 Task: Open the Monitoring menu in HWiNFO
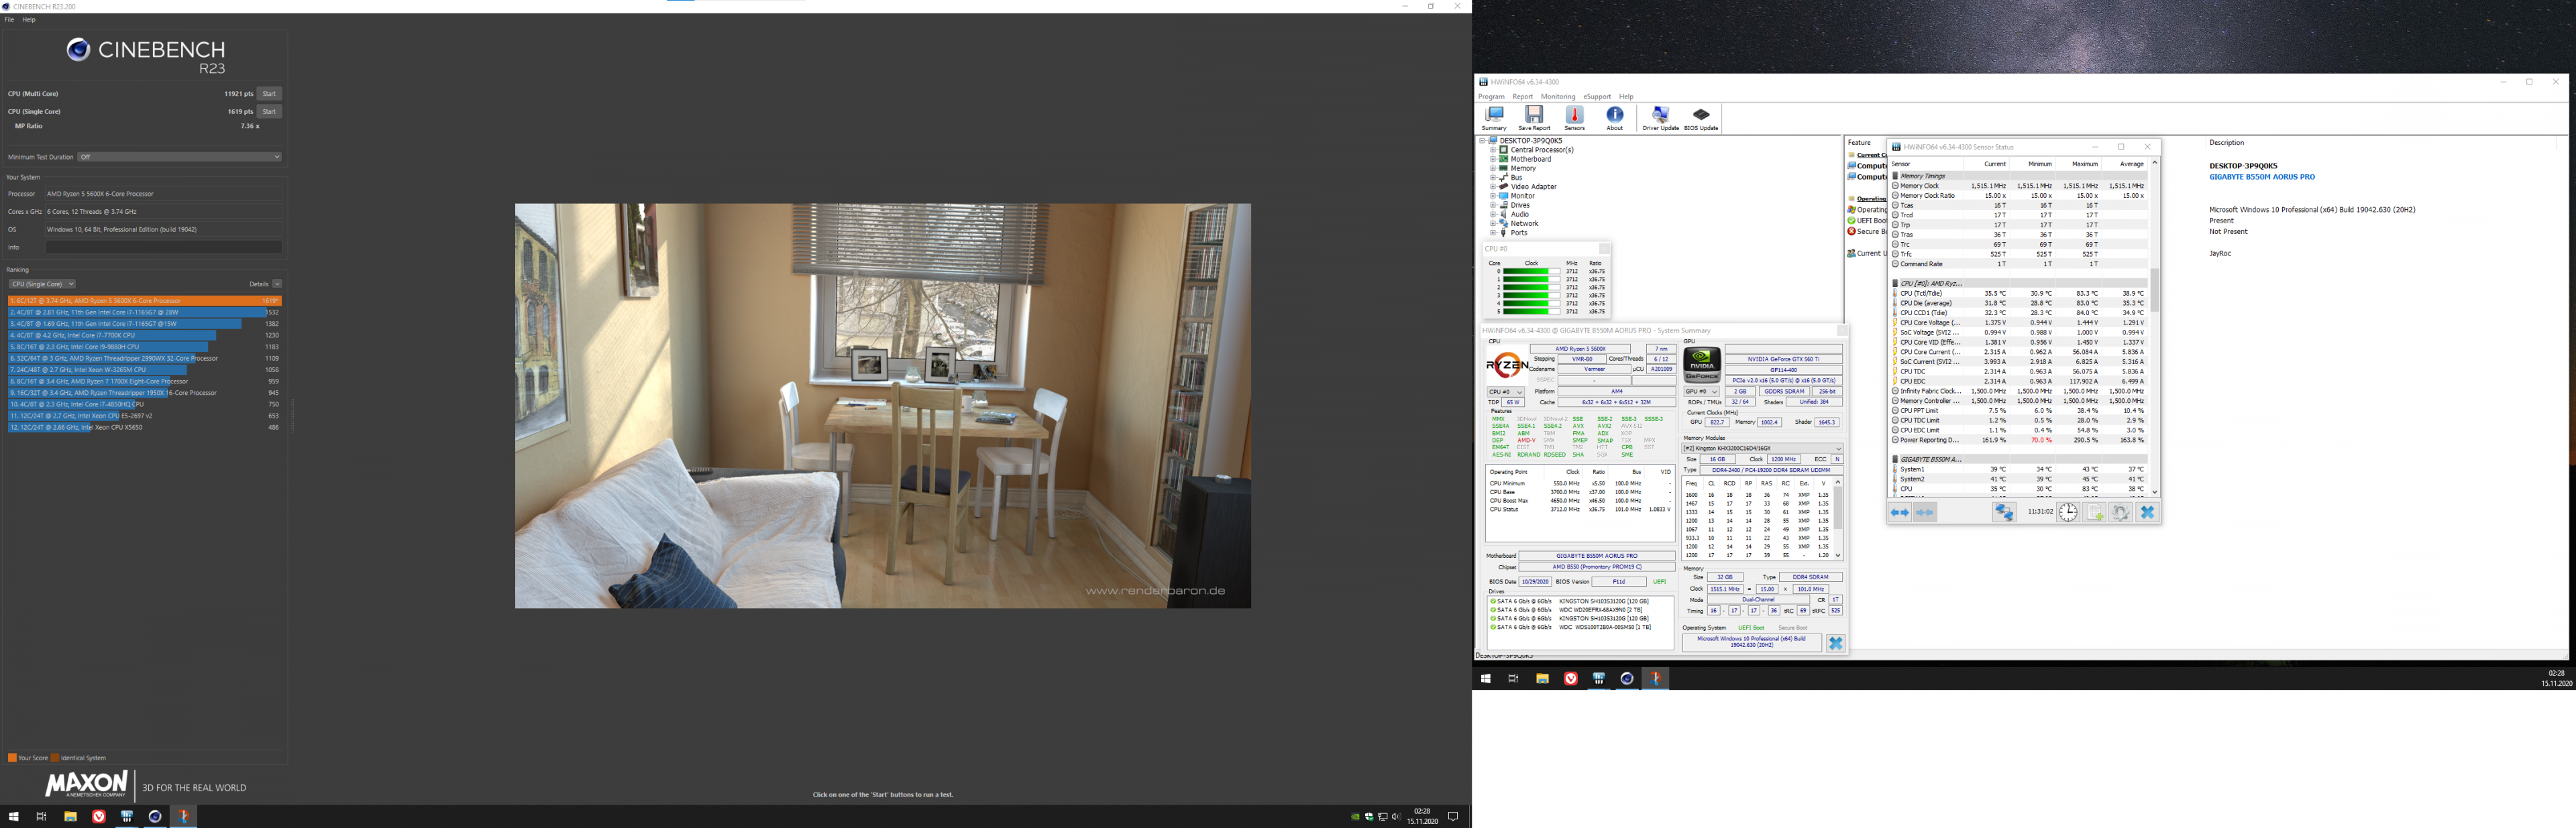pos(1557,97)
